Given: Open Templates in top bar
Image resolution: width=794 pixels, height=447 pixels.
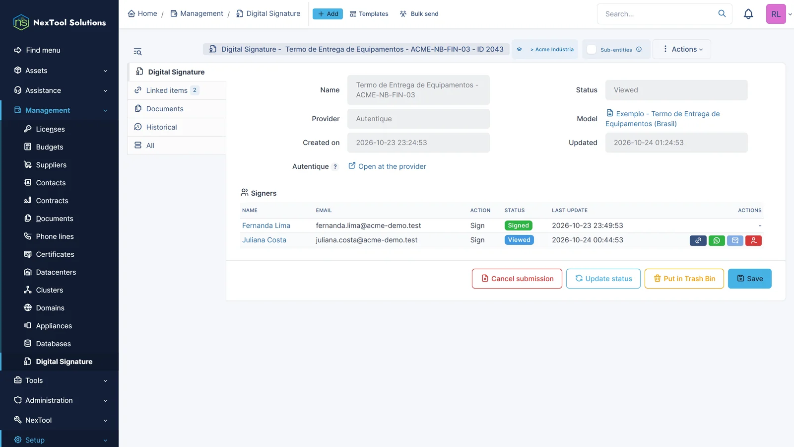Looking at the screenshot, I should pyautogui.click(x=369, y=14).
